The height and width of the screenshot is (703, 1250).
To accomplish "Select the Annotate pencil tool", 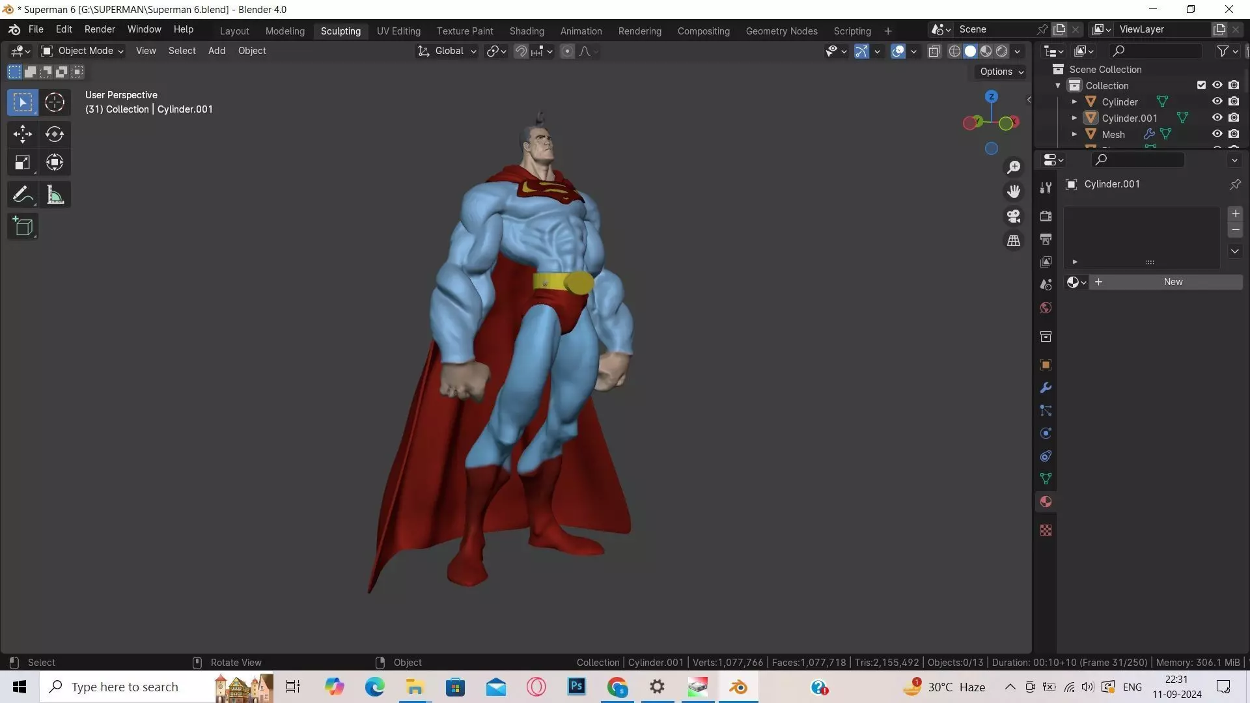I will [23, 195].
